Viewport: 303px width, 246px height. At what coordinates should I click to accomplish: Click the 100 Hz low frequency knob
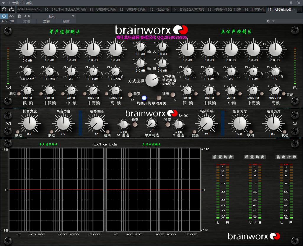click(x=27, y=90)
